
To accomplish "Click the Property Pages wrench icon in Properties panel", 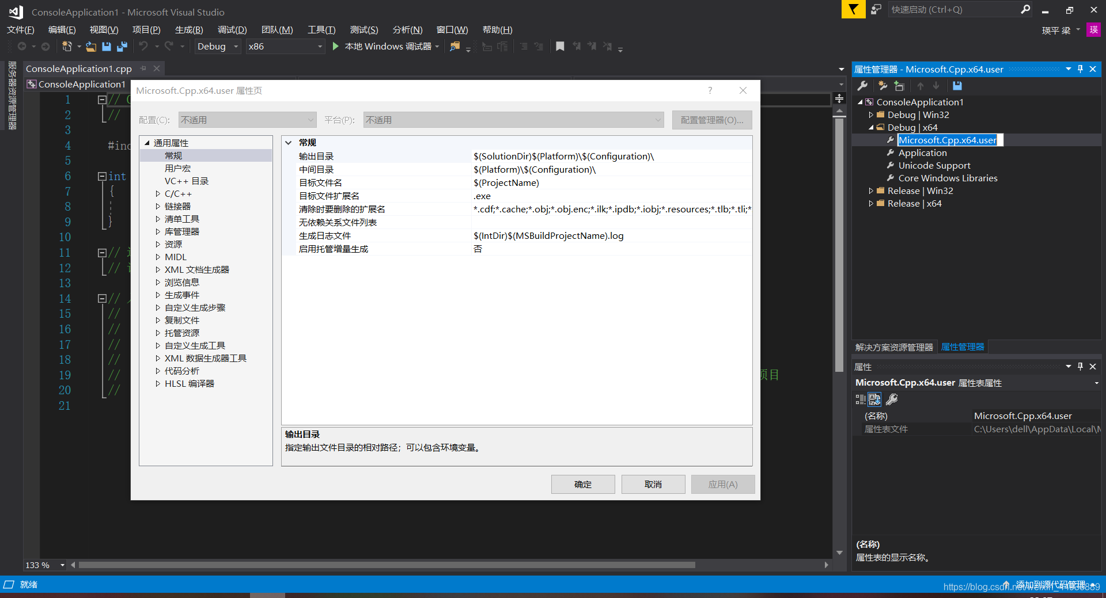I will (x=892, y=399).
